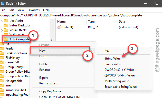Select the Ext key in tree

coord(7,44)
